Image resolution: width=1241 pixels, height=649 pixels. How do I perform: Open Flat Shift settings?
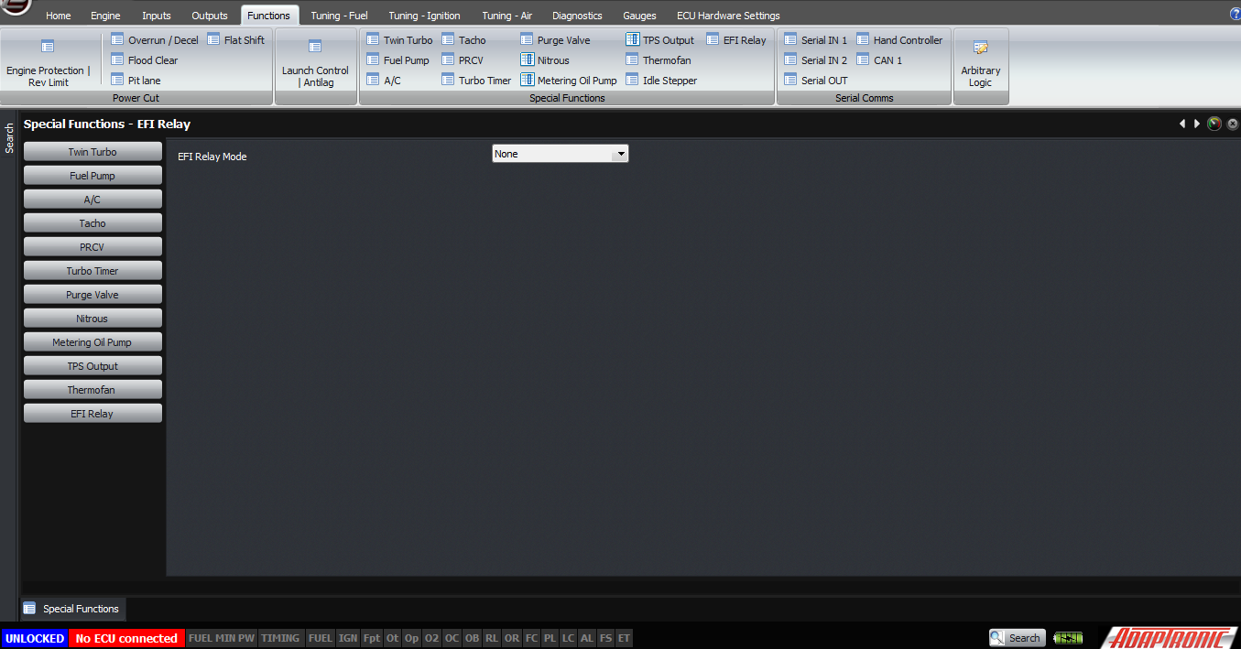click(235, 40)
